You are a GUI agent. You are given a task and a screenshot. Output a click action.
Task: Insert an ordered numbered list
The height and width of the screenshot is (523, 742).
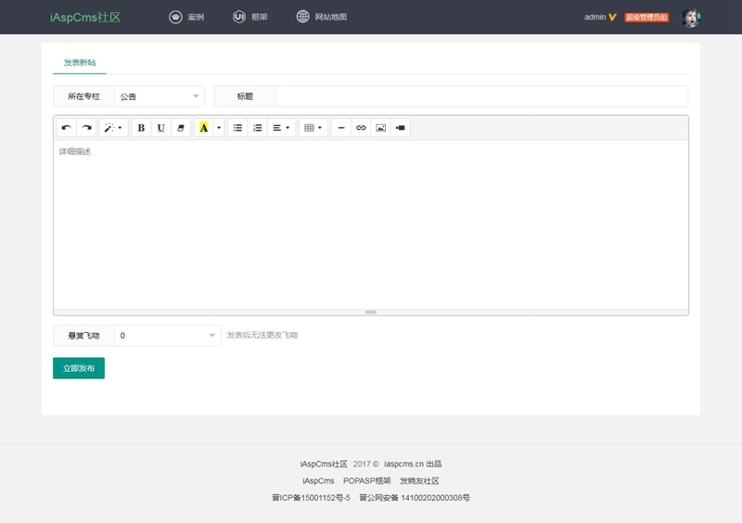pyautogui.click(x=258, y=128)
